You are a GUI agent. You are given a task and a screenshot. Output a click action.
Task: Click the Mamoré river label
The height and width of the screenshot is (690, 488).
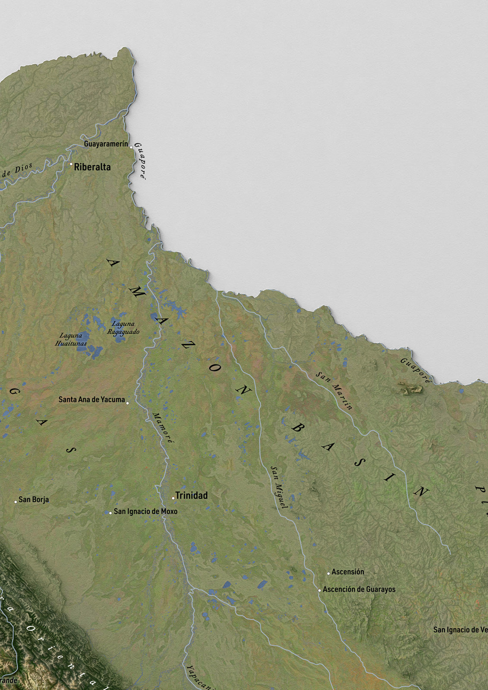164,428
